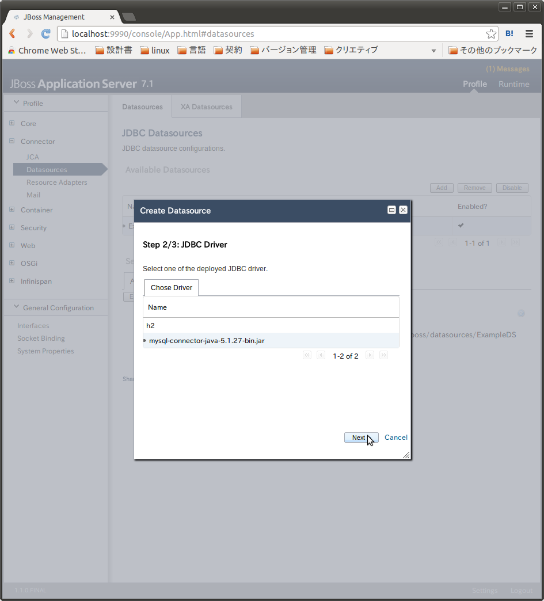Image resolution: width=544 pixels, height=601 pixels.
Task: Expand the Container tree node
Action: click(12, 210)
